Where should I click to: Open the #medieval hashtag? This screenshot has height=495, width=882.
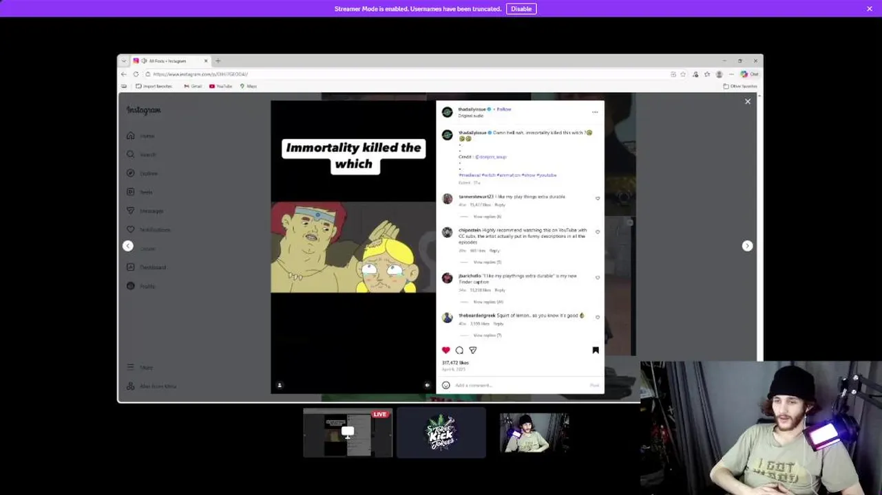click(470, 175)
